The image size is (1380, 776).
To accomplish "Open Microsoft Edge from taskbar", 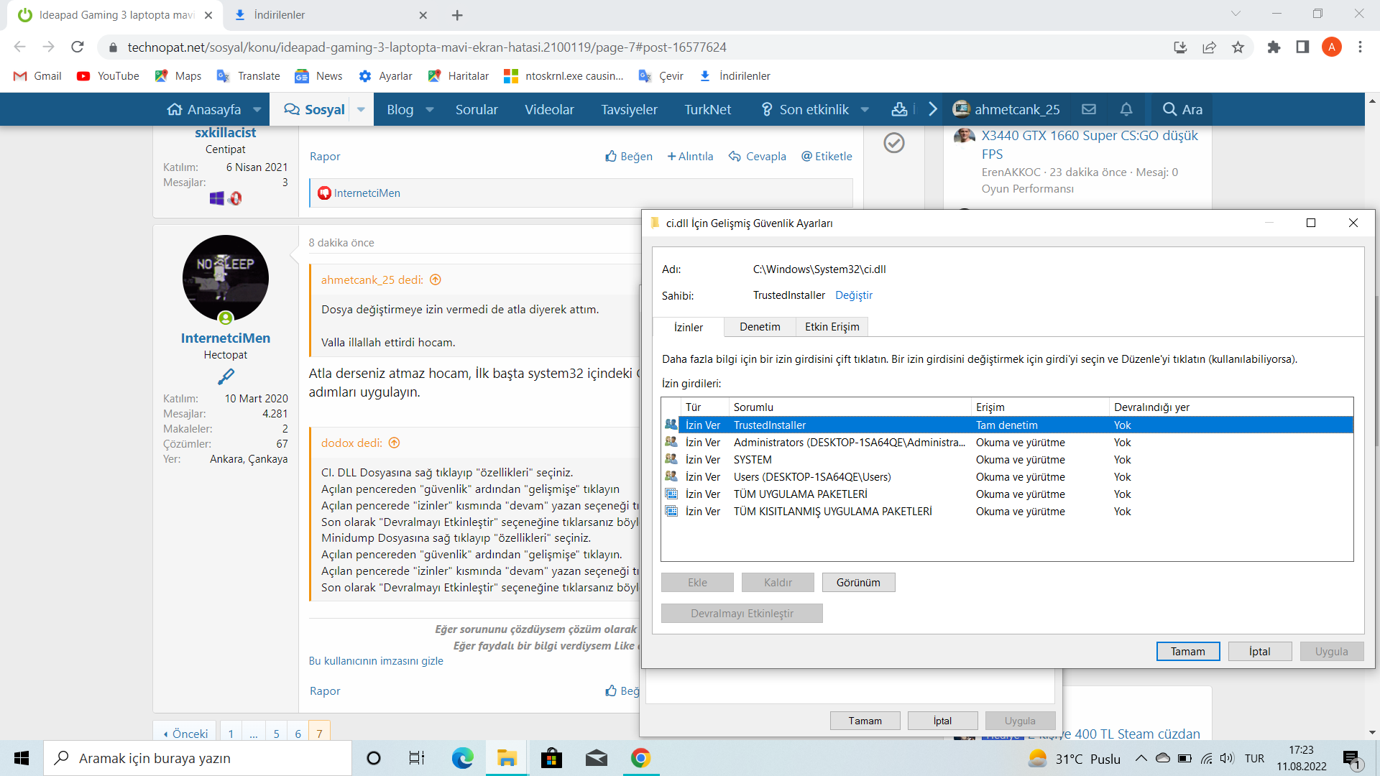I will [x=462, y=758].
